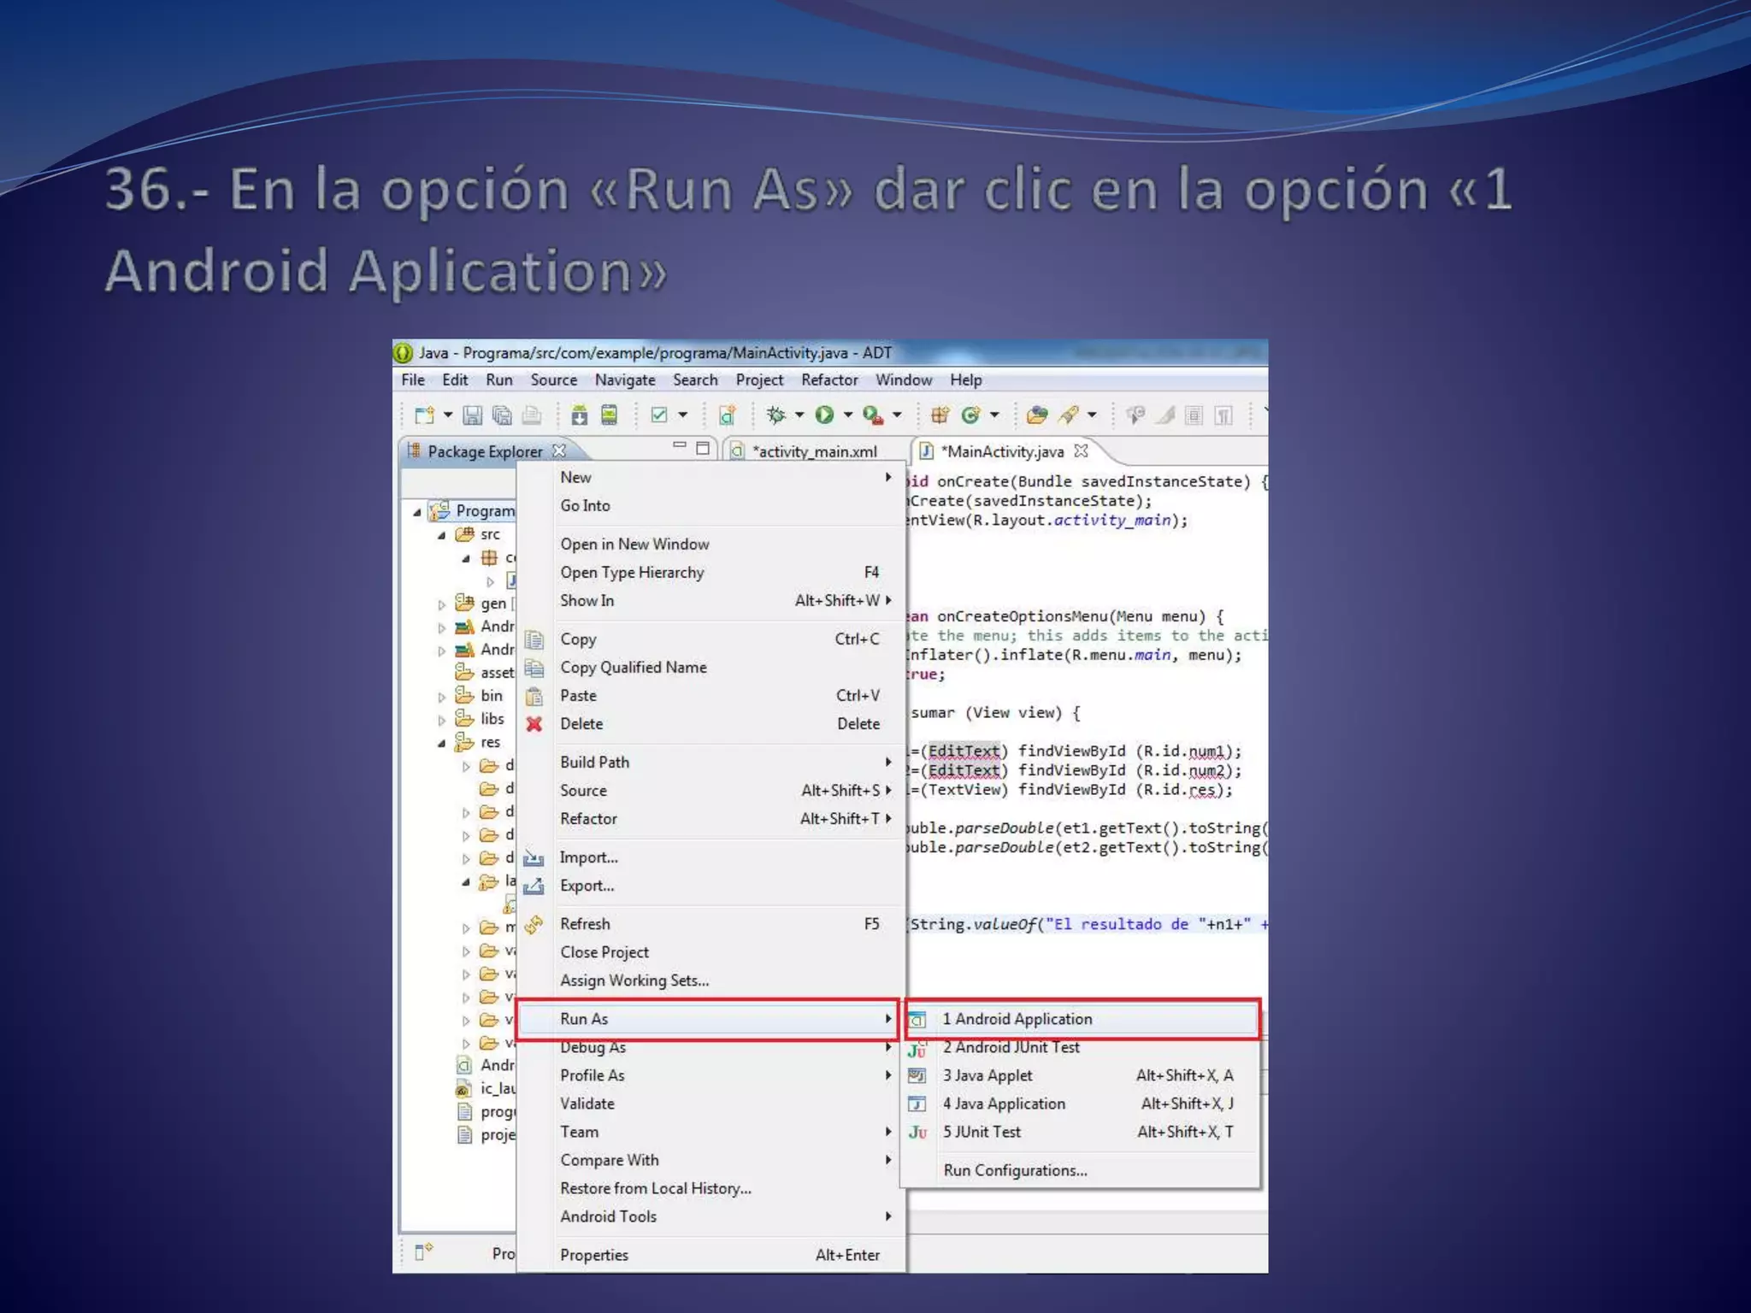The width and height of the screenshot is (1751, 1313).
Task: Open the Refactor menu in menu bar
Action: click(828, 380)
